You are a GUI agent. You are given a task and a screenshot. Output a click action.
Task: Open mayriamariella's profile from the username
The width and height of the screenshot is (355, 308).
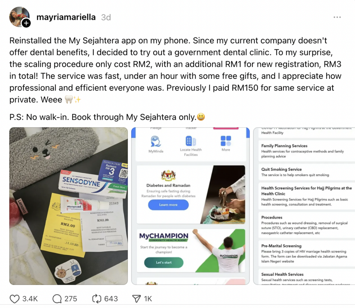pyautogui.click(x=66, y=17)
